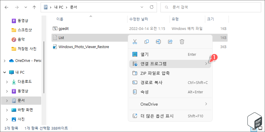Collapse the 내 PC tree node
This screenshot has width=265, height=132.
4,72
